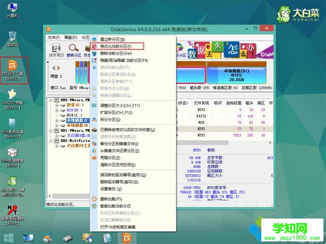Screen dimensions: 326x244
Task: Choose 指派新的驱动器号(盘符)(G)
Action: [x=133, y=175]
